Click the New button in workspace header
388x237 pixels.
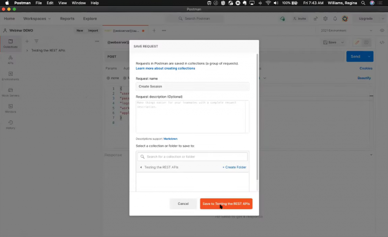pos(80,30)
